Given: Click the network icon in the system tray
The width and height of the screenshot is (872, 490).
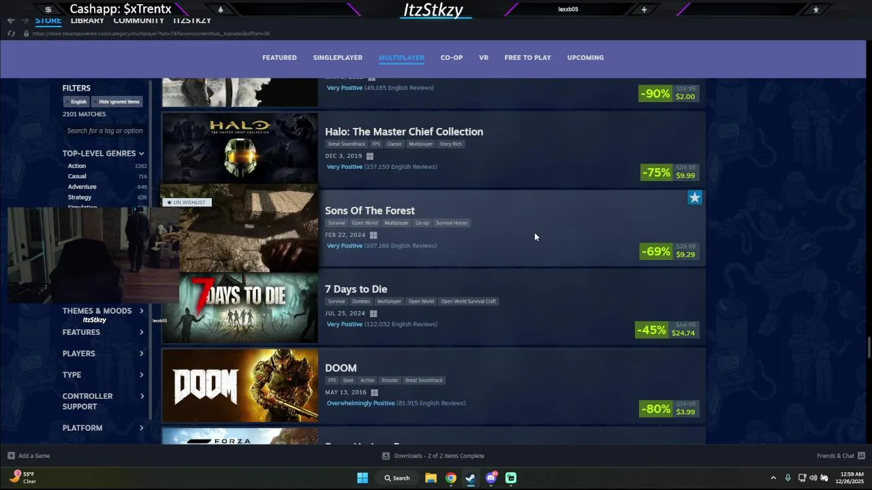Looking at the screenshot, I should [802, 478].
